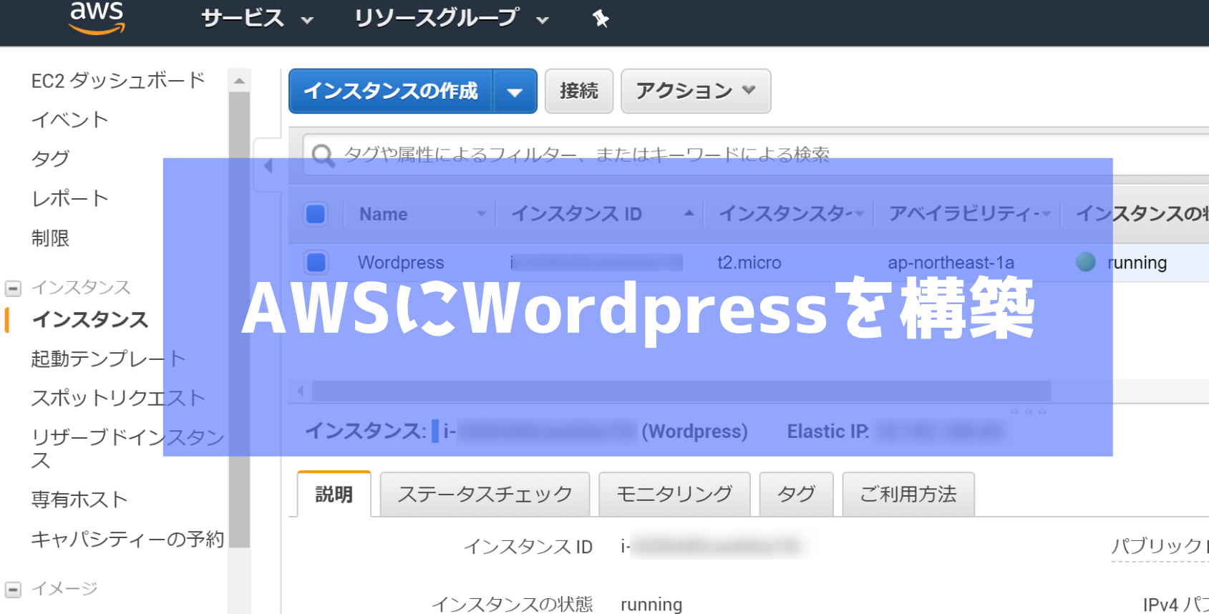The height and width of the screenshot is (614, 1209).
Task: Collapse the インスタンス sidebar section
Action: click(13, 288)
